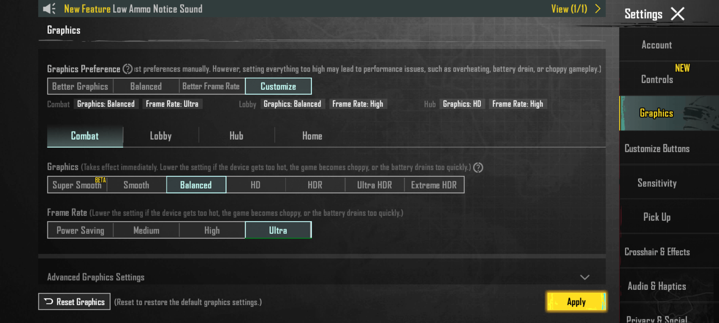This screenshot has width=719, height=323.
Task: Select Extreme HDR graphics quality
Action: (x=433, y=185)
